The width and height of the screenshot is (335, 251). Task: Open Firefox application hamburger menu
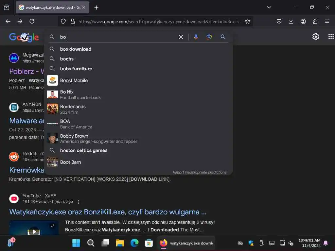point(327,21)
